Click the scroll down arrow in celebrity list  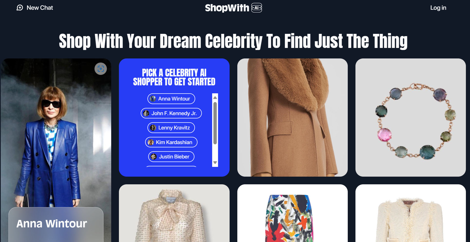tap(215, 163)
